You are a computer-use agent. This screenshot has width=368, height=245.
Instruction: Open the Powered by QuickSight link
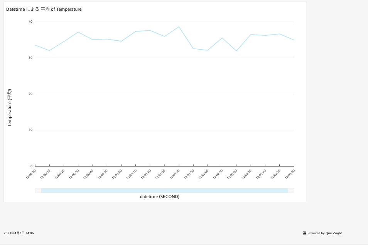(x=324, y=233)
